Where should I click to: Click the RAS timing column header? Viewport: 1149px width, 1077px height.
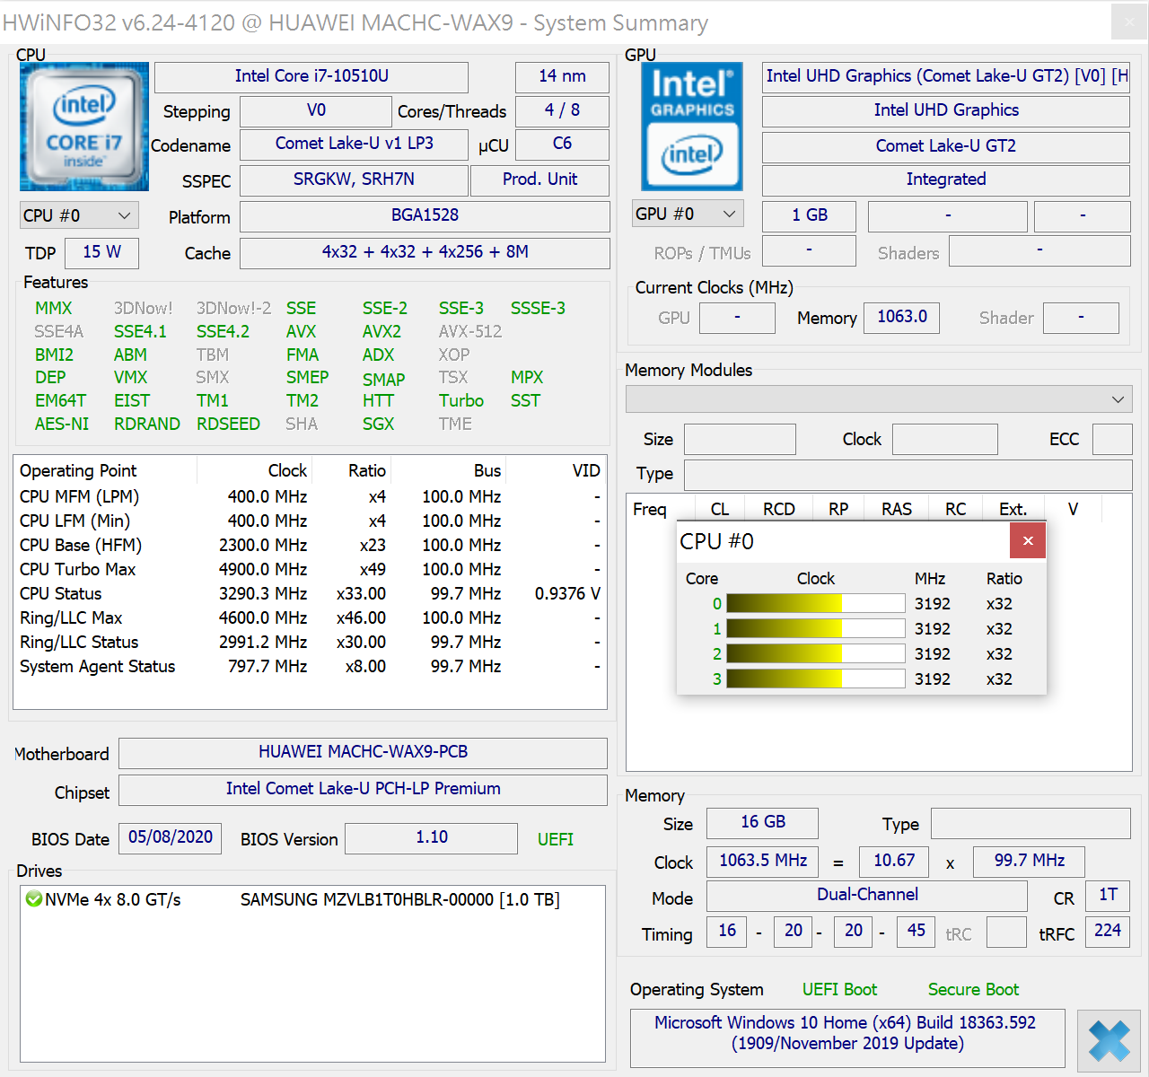coord(897,509)
